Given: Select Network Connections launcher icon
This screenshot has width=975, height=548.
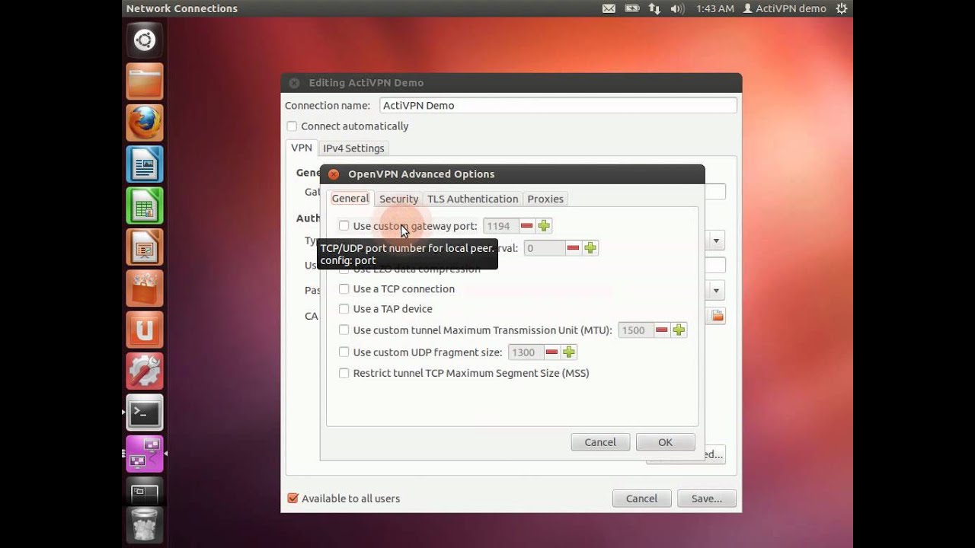Looking at the screenshot, I should click(x=144, y=454).
